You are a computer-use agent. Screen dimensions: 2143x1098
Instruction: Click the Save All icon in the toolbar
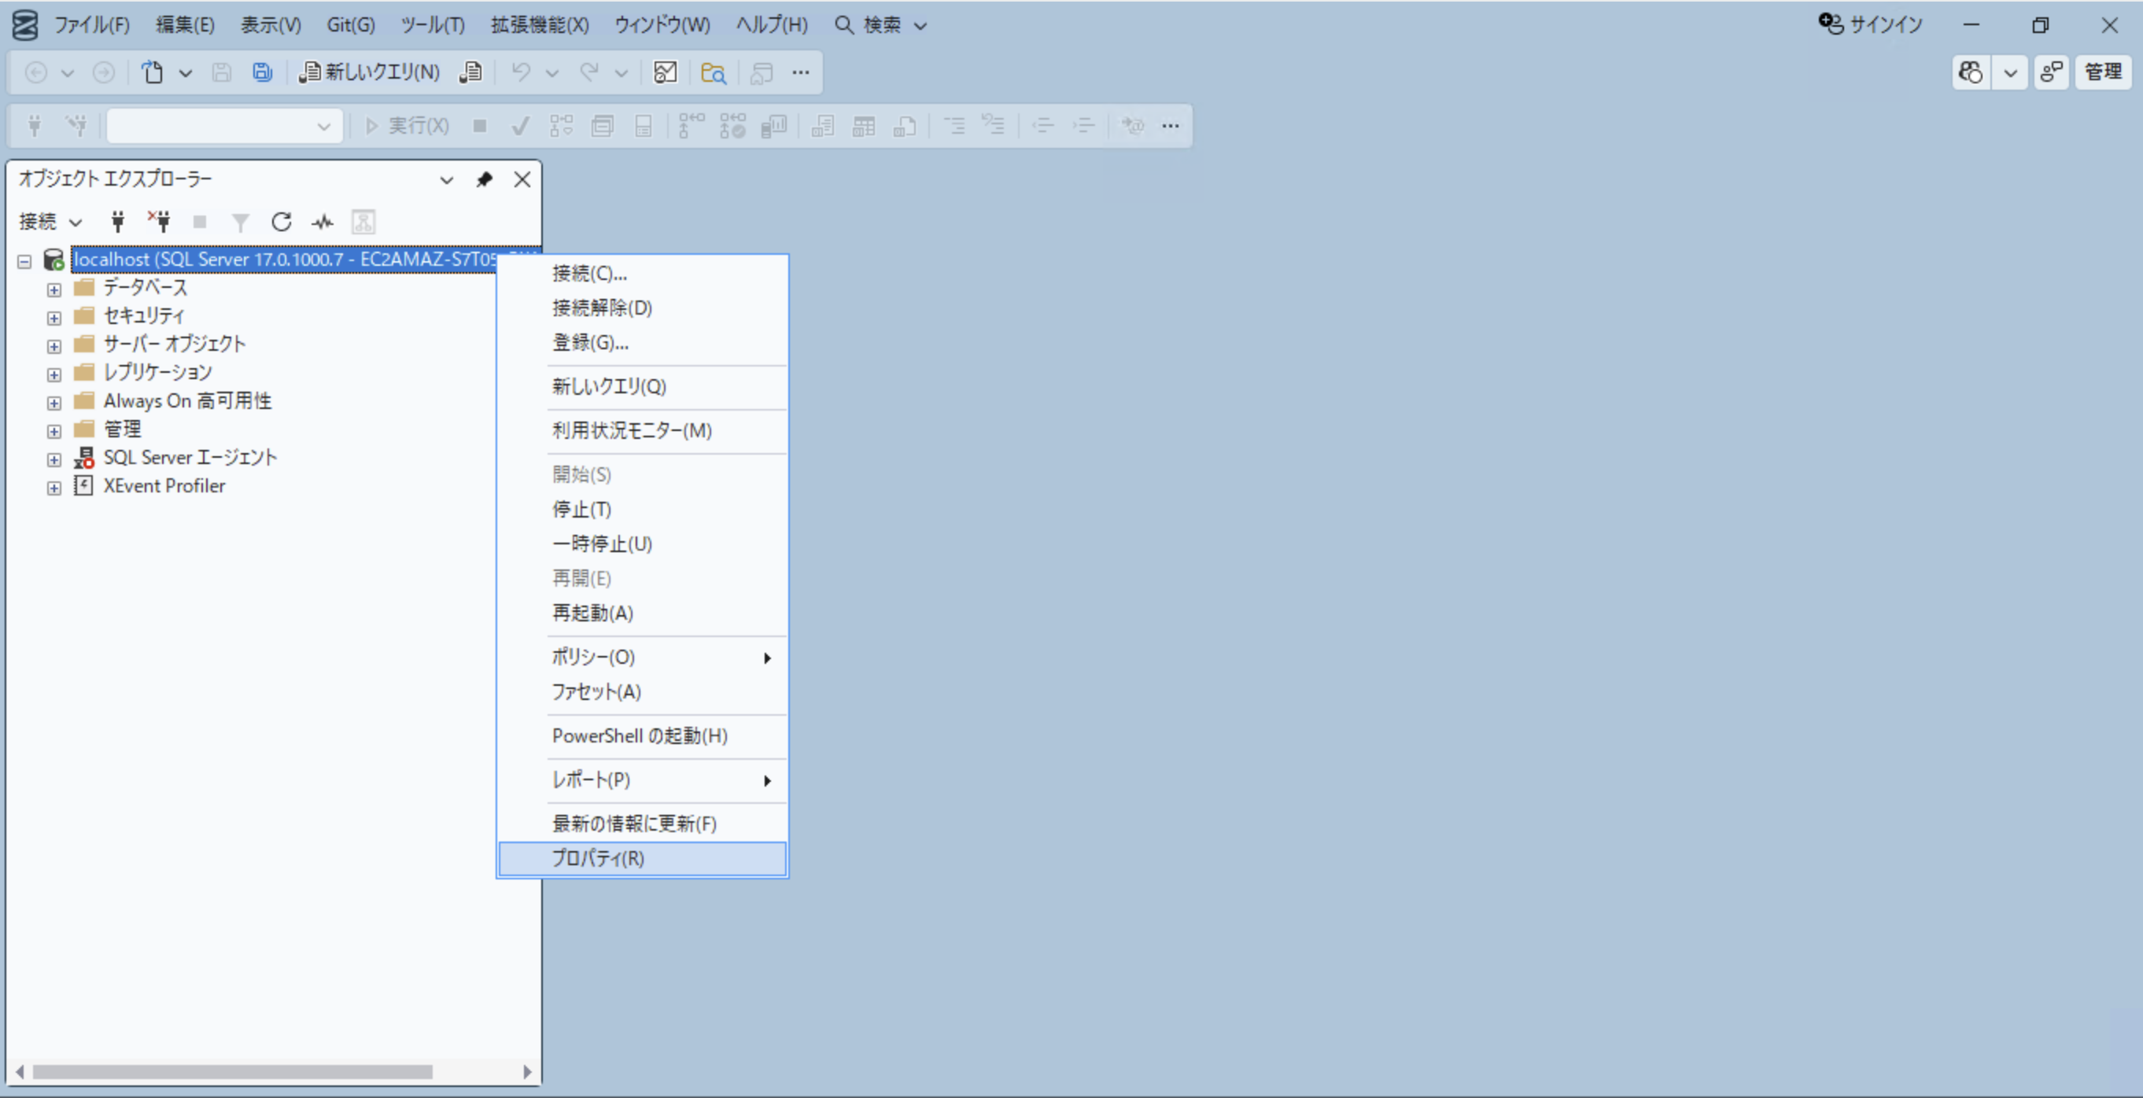[262, 72]
